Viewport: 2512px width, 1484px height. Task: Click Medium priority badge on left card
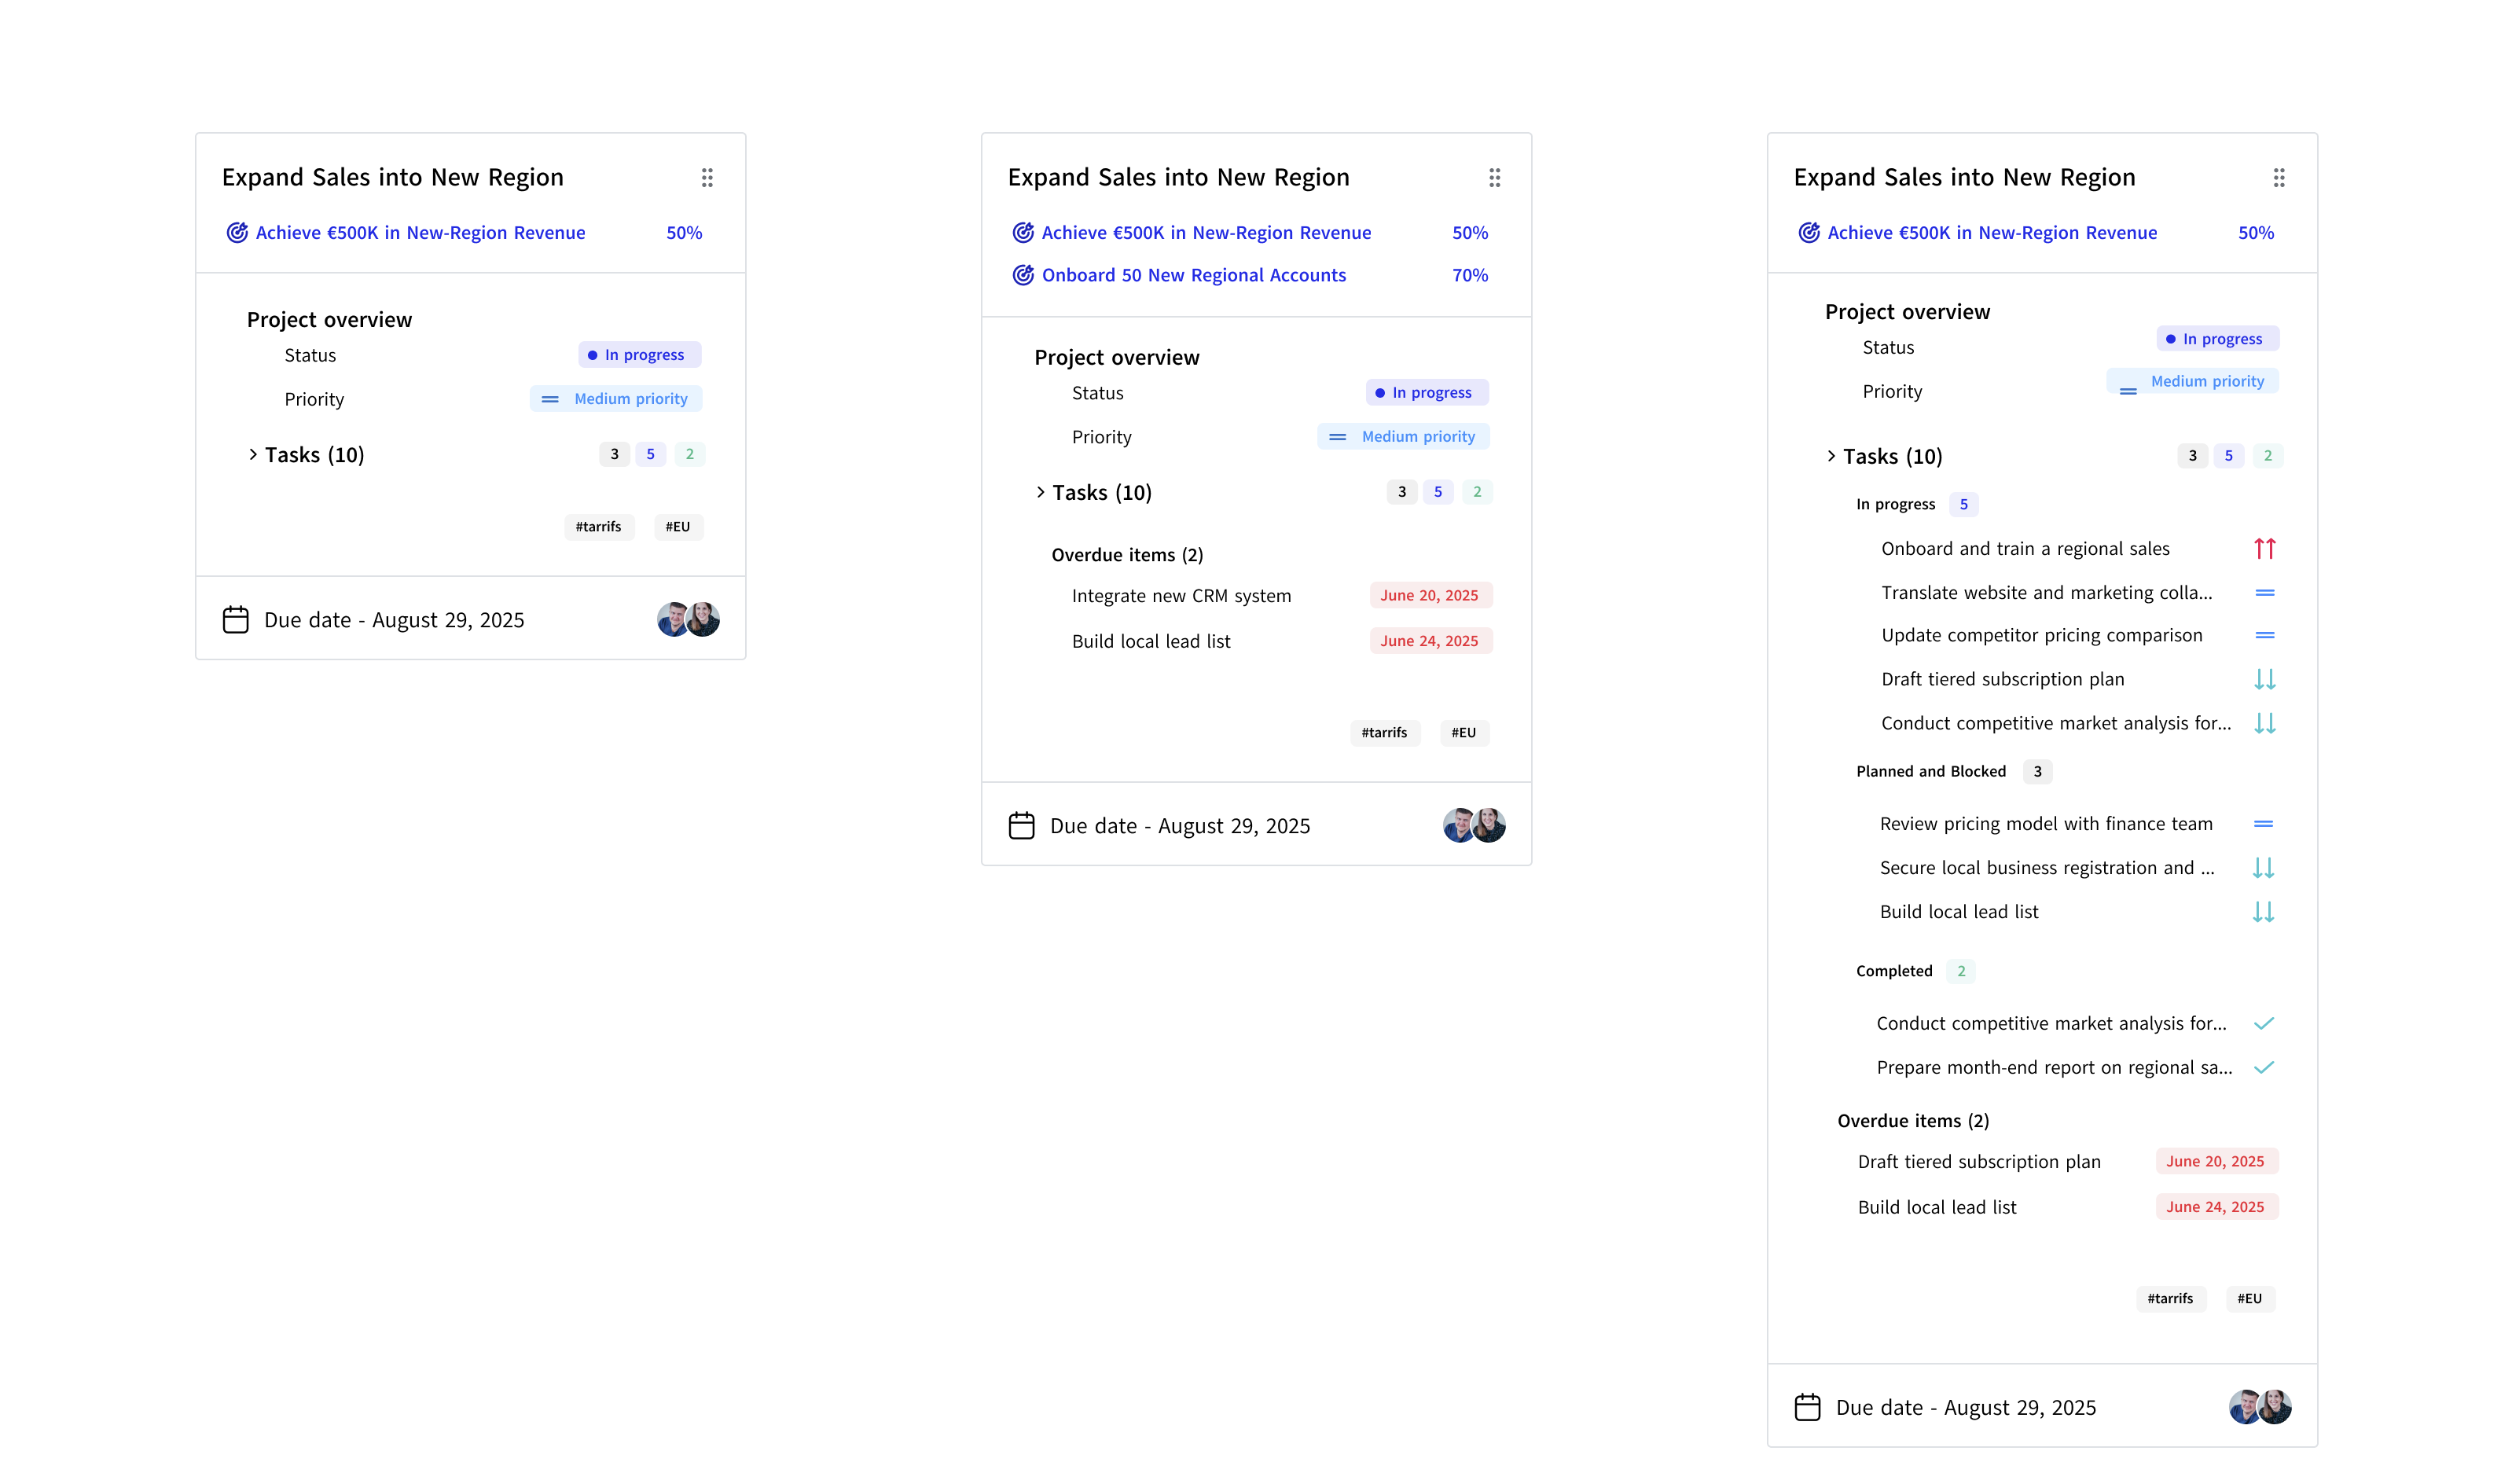[616, 399]
